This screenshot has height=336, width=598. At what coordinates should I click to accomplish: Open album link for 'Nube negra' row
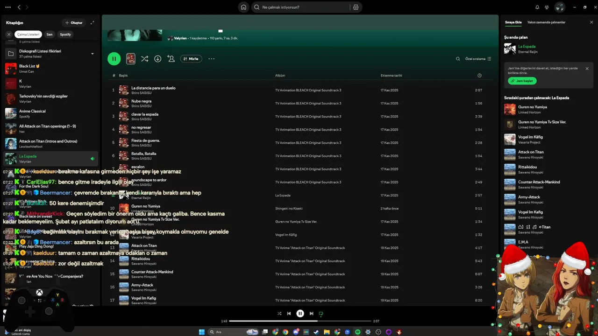(x=308, y=103)
